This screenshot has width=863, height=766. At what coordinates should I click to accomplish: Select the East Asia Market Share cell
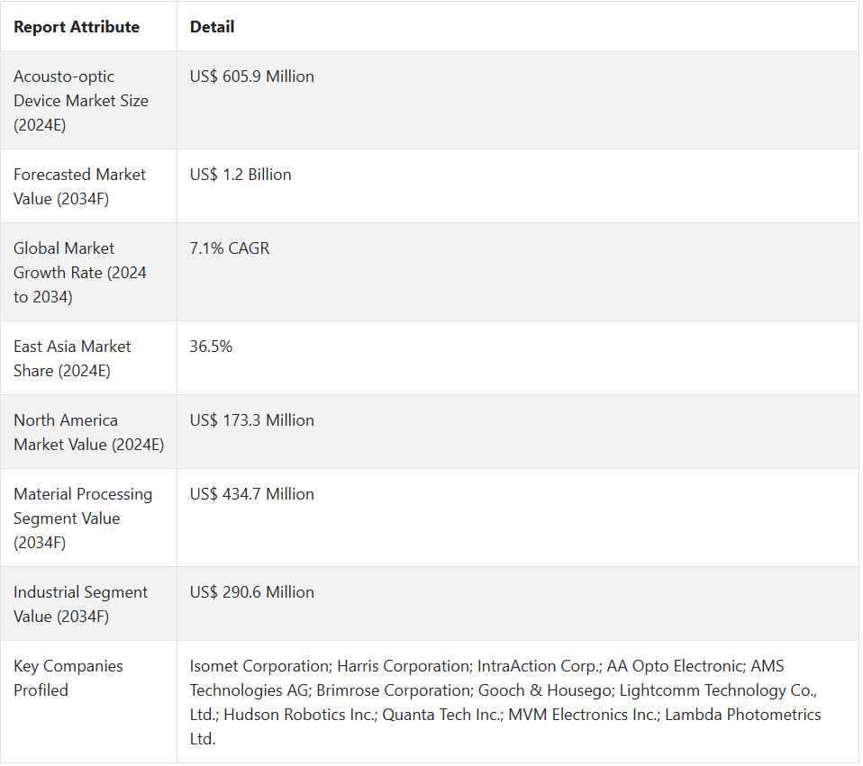coord(72,358)
